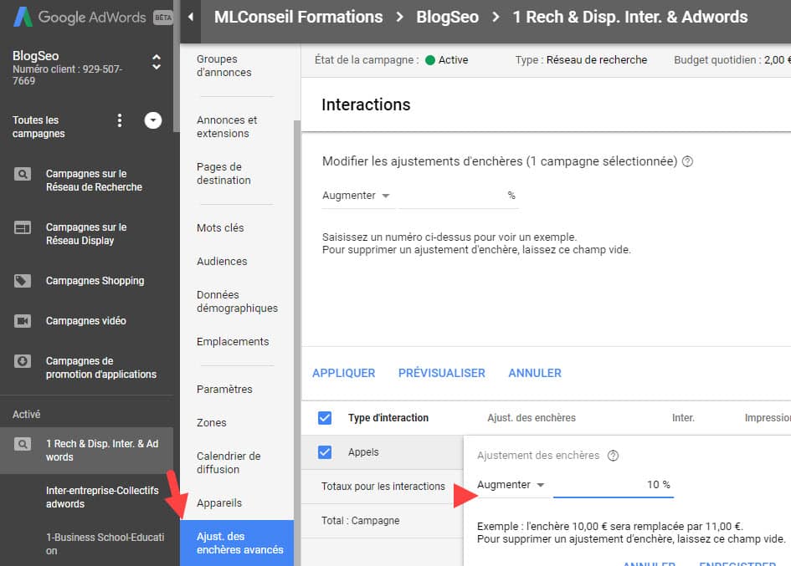
Task: Click the video campaigns camera icon
Action: tap(23, 321)
